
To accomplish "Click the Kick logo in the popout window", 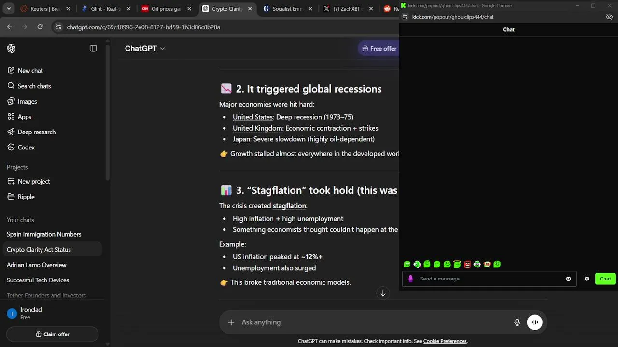I will pyautogui.click(x=404, y=5).
